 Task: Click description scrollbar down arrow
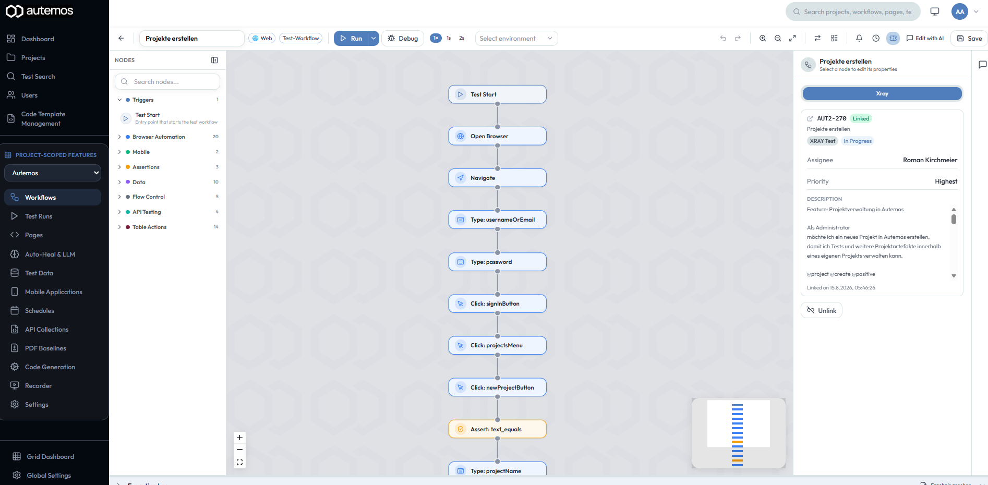pos(954,276)
